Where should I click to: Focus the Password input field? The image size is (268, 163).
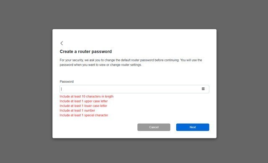(134, 89)
